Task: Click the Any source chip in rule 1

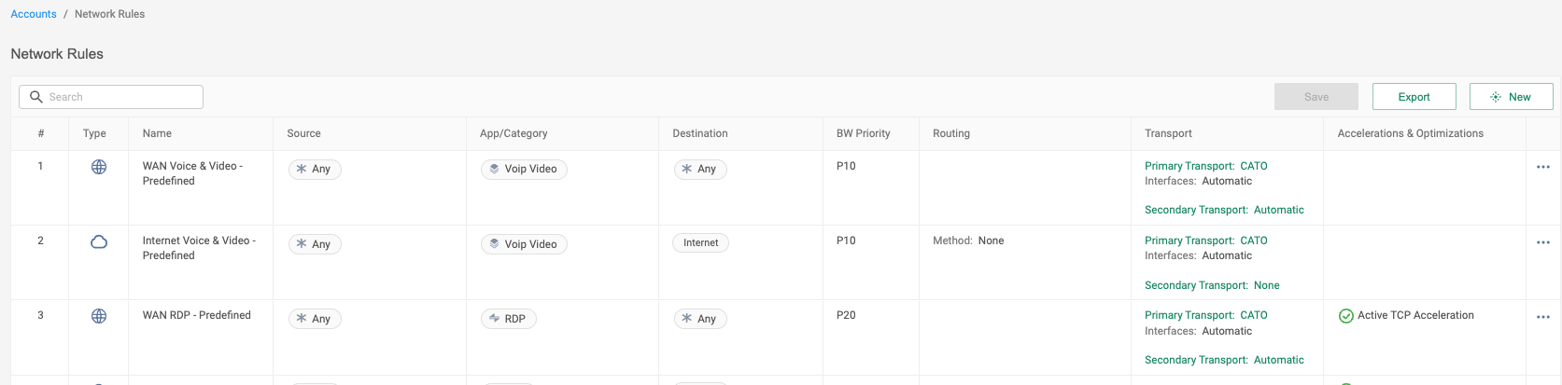Action: pyautogui.click(x=314, y=169)
